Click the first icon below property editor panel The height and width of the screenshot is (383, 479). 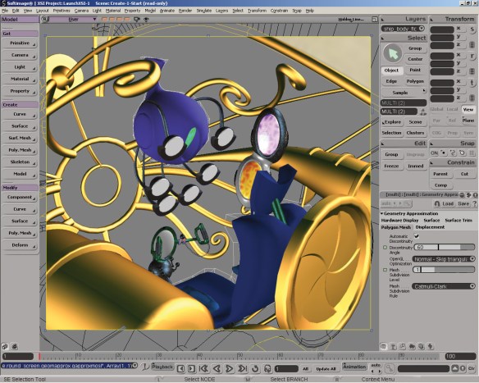click(x=384, y=346)
